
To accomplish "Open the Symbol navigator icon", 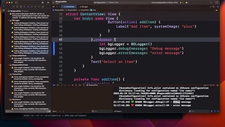I will point(21,7).
